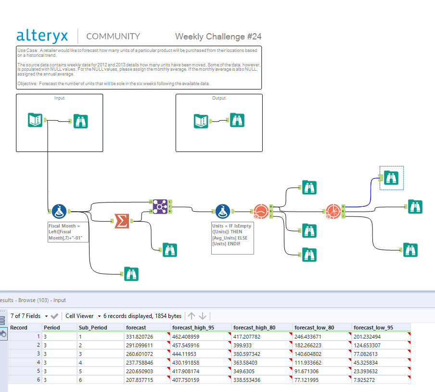Select the Fiscal Month Formula tool
This screenshot has width=435, height=392.
point(59,212)
